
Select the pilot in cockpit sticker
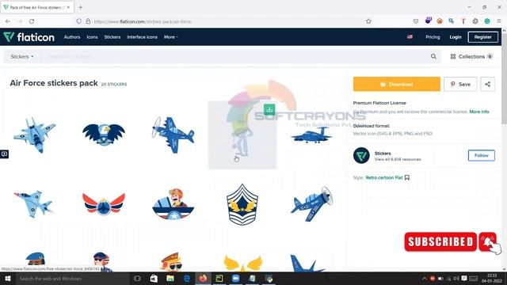point(173,204)
